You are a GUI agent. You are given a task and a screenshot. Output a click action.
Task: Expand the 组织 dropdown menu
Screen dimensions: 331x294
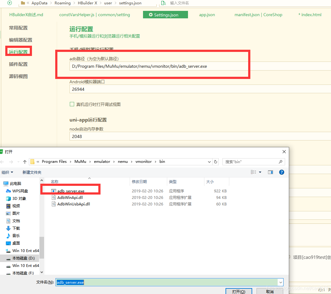(x=7, y=172)
